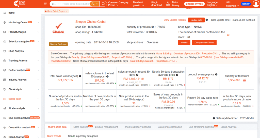Switch to shop's category analysis tab
The image size is (260, 138).
[x=138, y=127]
